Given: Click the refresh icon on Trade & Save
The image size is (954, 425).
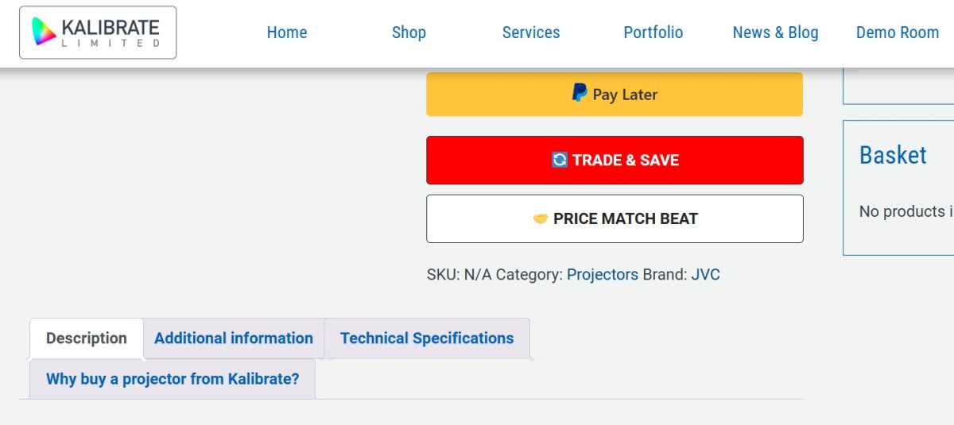Looking at the screenshot, I should (x=560, y=160).
